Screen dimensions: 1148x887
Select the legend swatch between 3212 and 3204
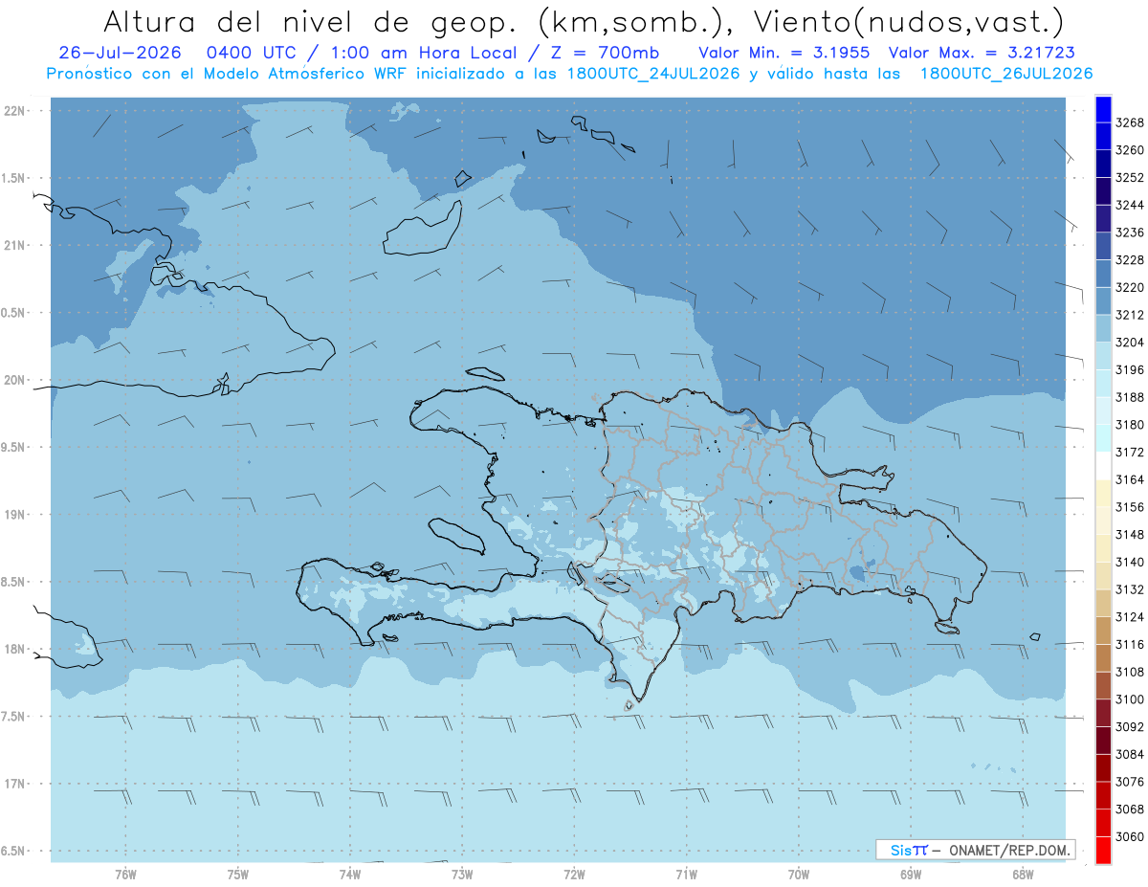1102,328
